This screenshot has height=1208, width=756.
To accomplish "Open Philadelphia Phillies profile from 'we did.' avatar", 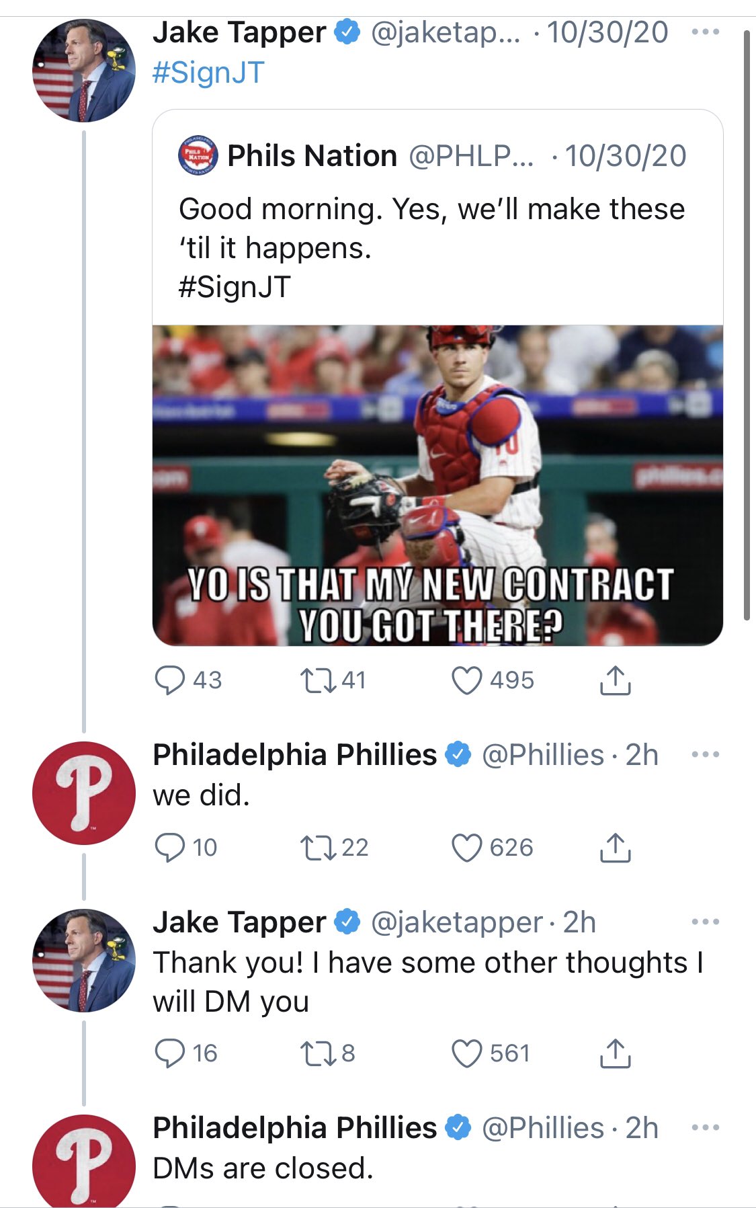I will (83, 793).
